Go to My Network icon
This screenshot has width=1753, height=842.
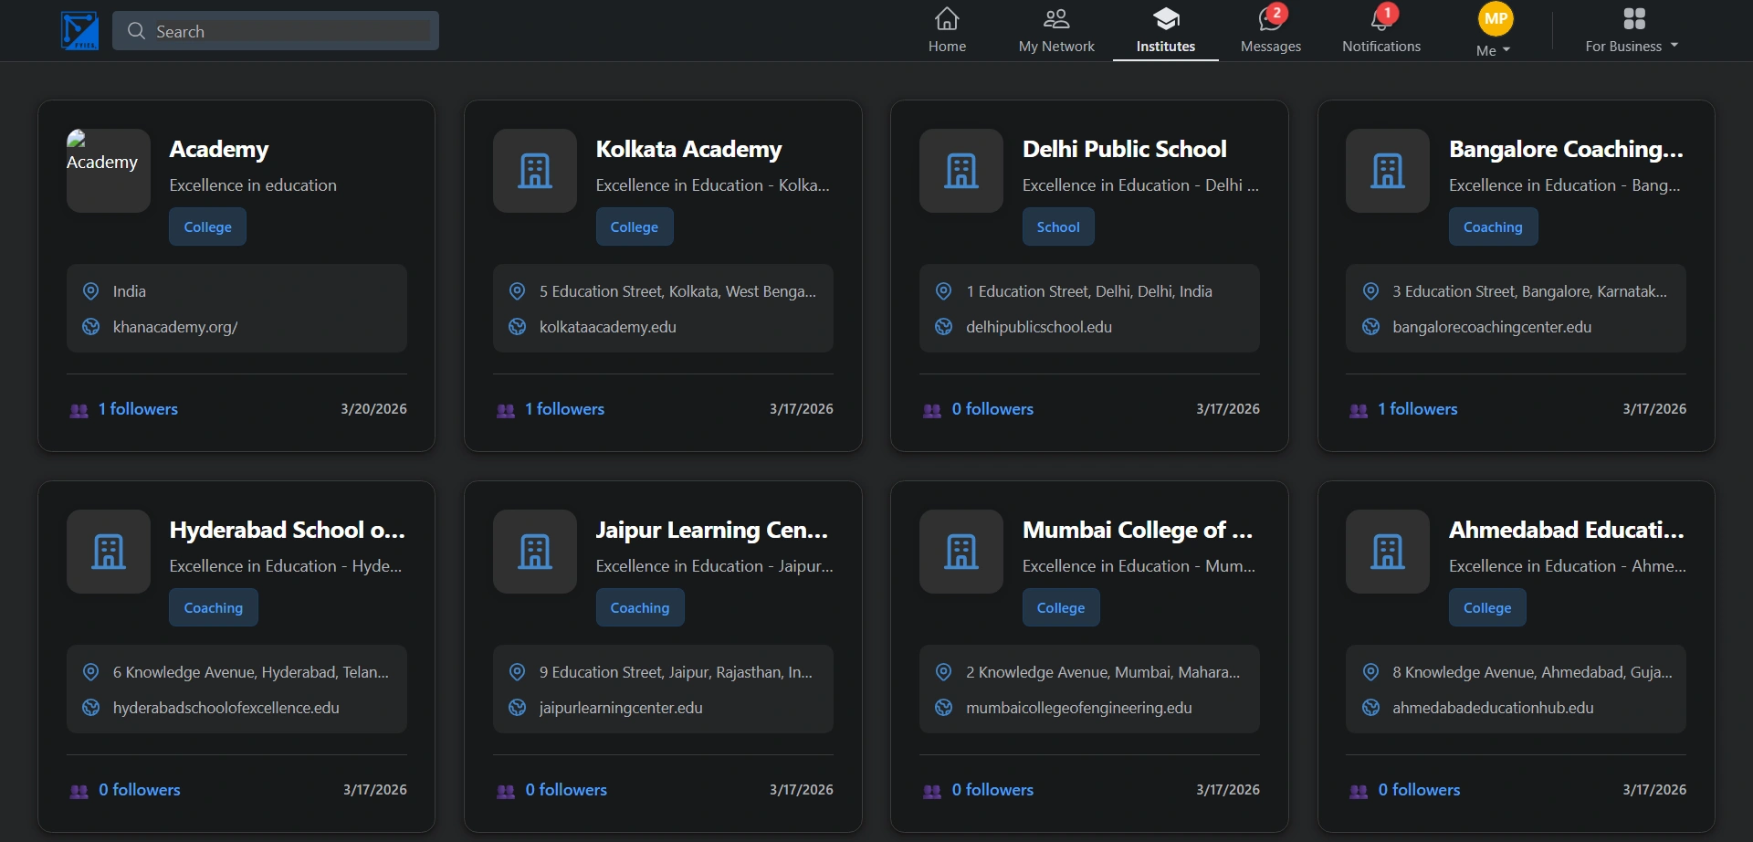(x=1055, y=19)
